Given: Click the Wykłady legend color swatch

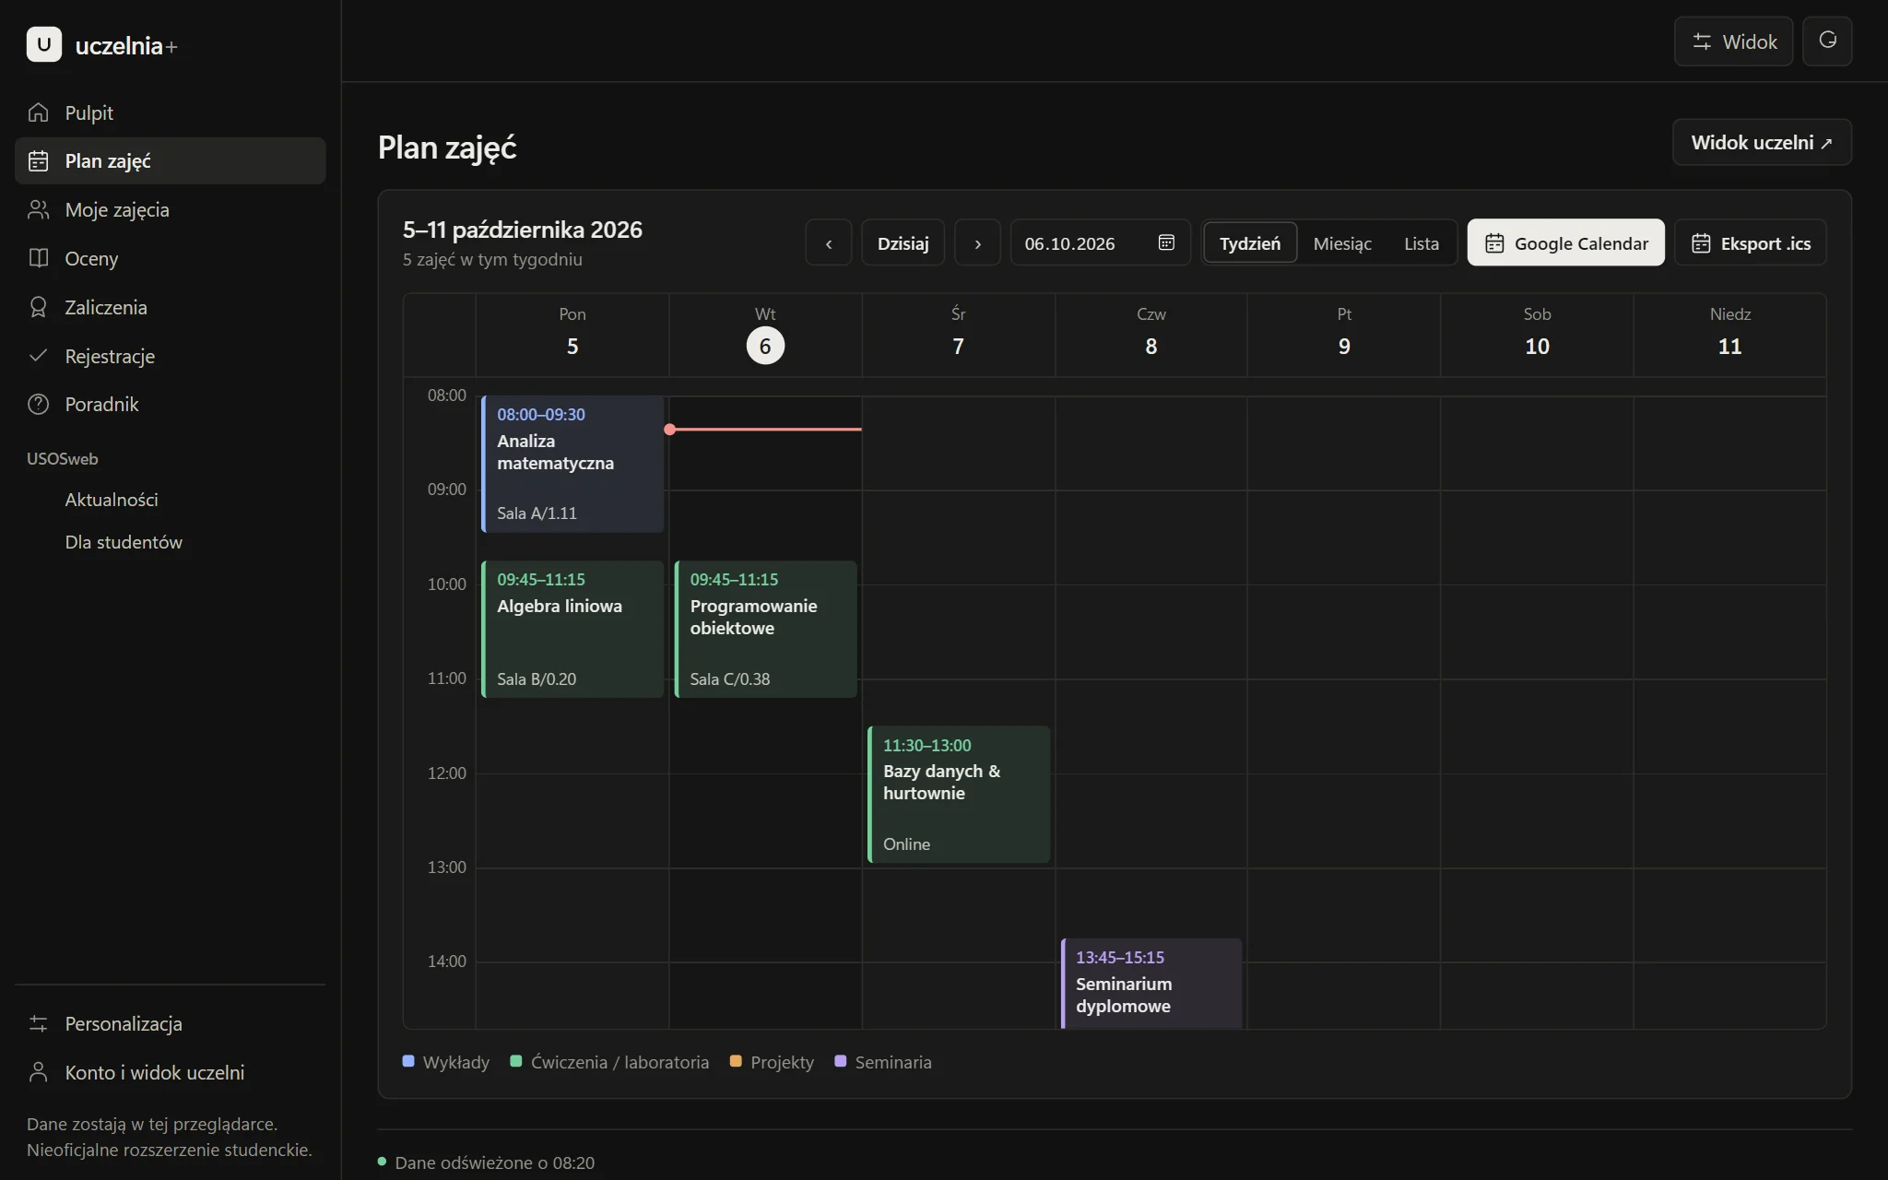Looking at the screenshot, I should click(x=408, y=1061).
